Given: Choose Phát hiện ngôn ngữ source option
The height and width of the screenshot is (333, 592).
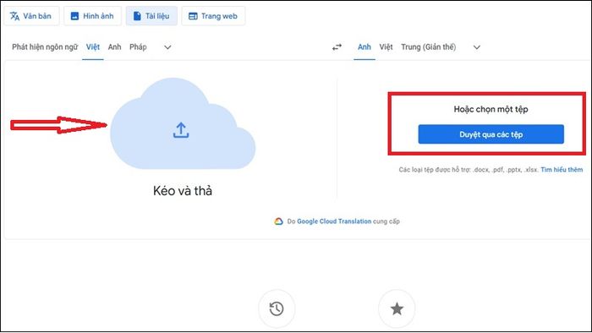Looking at the screenshot, I should click(45, 47).
